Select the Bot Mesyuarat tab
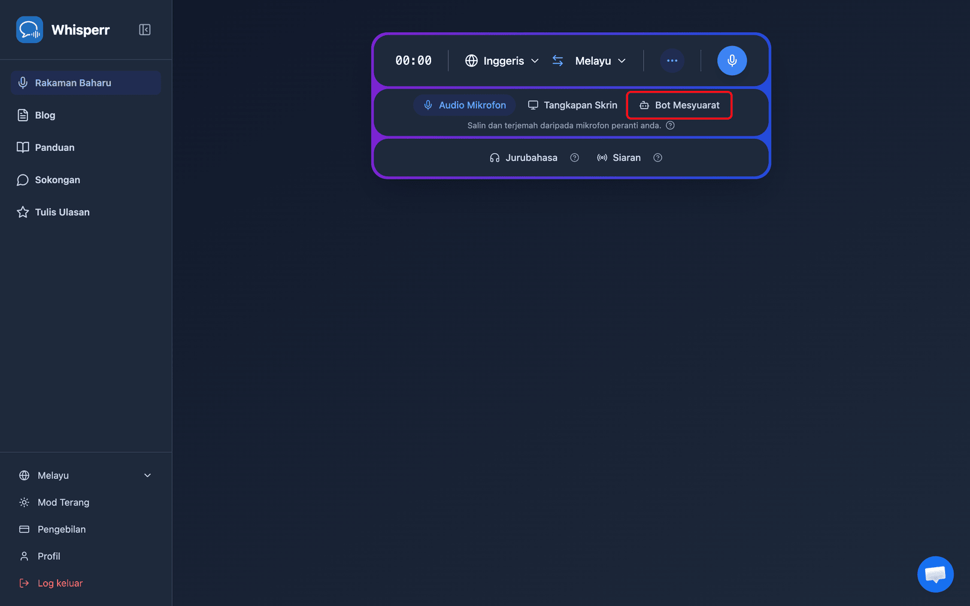This screenshot has width=970, height=606. tap(680, 105)
